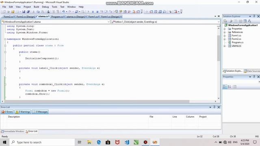The height and width of the screenshot is (146, 260).
Task: Click Solution Explorer View Code icon
Action: pyautogui.click(x=240, y=21)
